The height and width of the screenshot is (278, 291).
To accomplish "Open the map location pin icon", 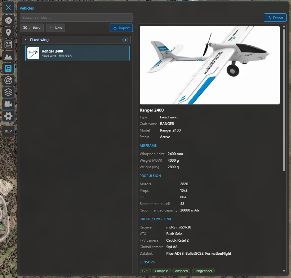I will 8,32.
